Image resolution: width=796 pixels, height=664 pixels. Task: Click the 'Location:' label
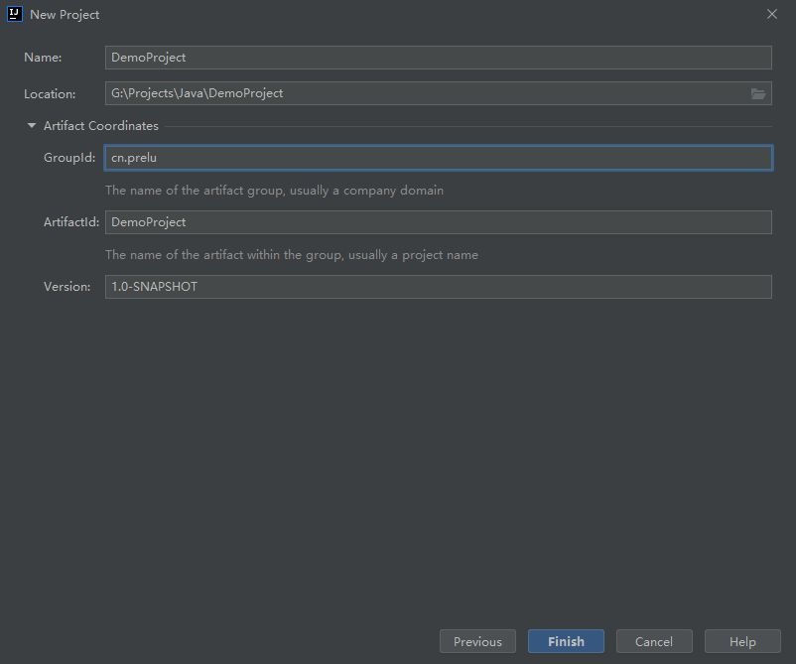(50, 94)
